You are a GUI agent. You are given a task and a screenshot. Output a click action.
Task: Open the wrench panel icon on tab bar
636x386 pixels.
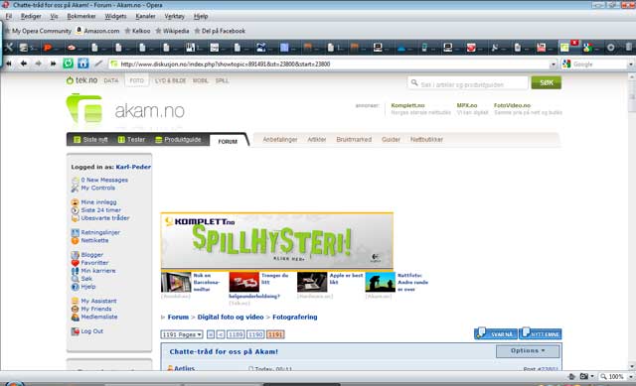9,48
